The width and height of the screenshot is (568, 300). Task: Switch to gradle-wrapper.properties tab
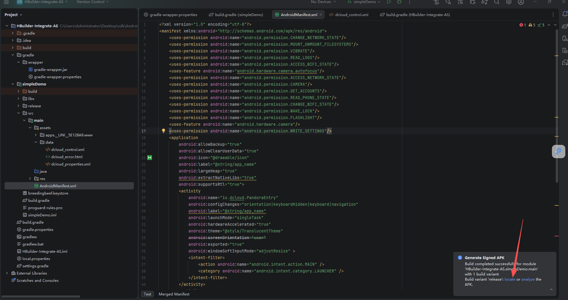point(170,15)
